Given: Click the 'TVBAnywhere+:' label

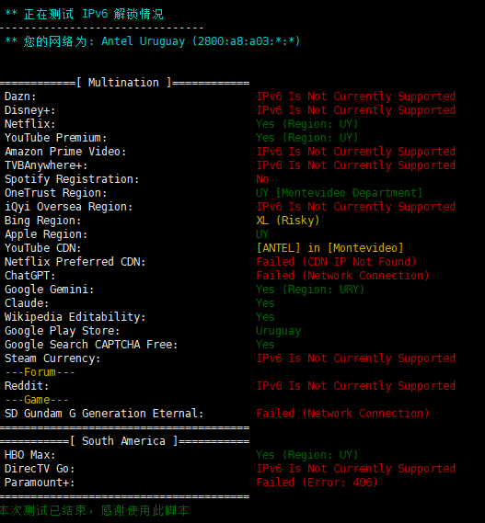Looking at the screenshot, I should 46,165.
